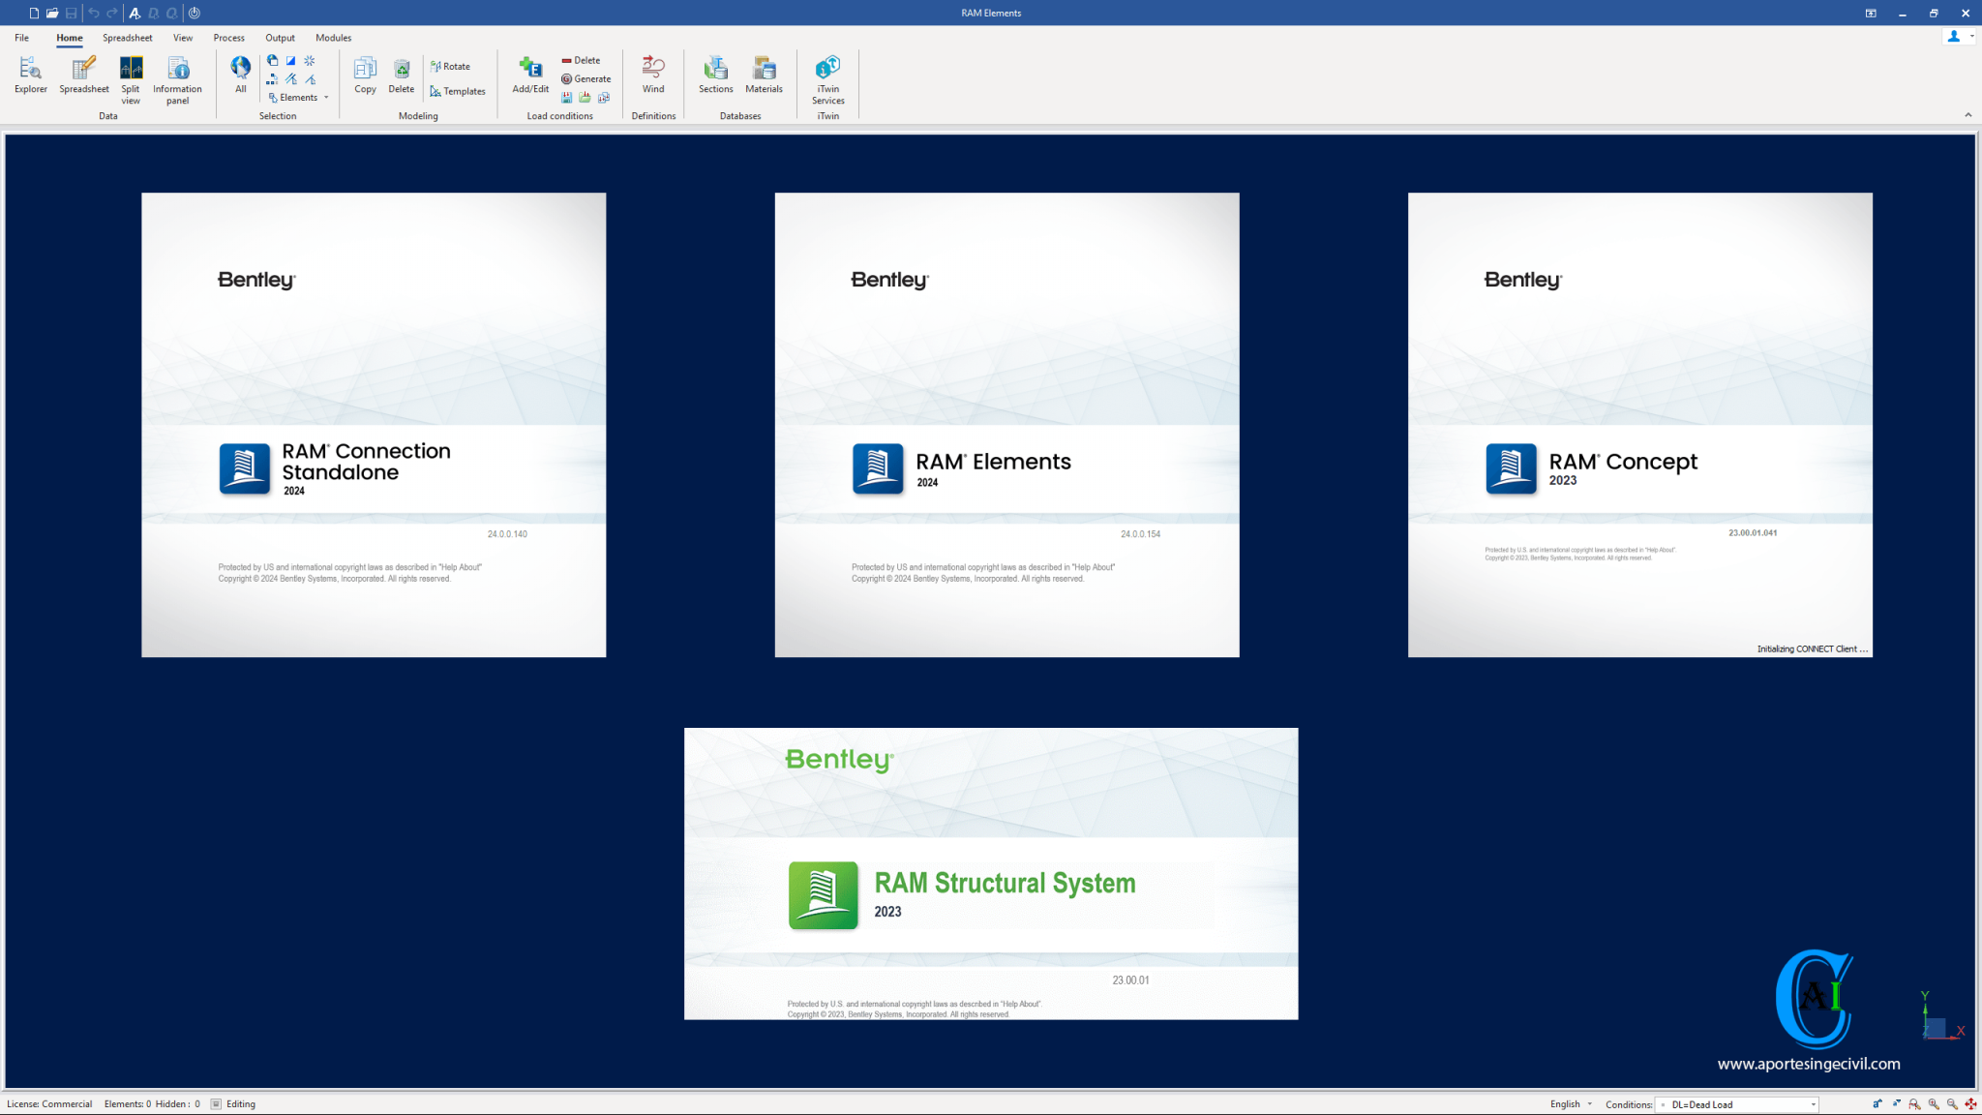
Task: Open the Wind definitions tool
Action: [653, 75]
